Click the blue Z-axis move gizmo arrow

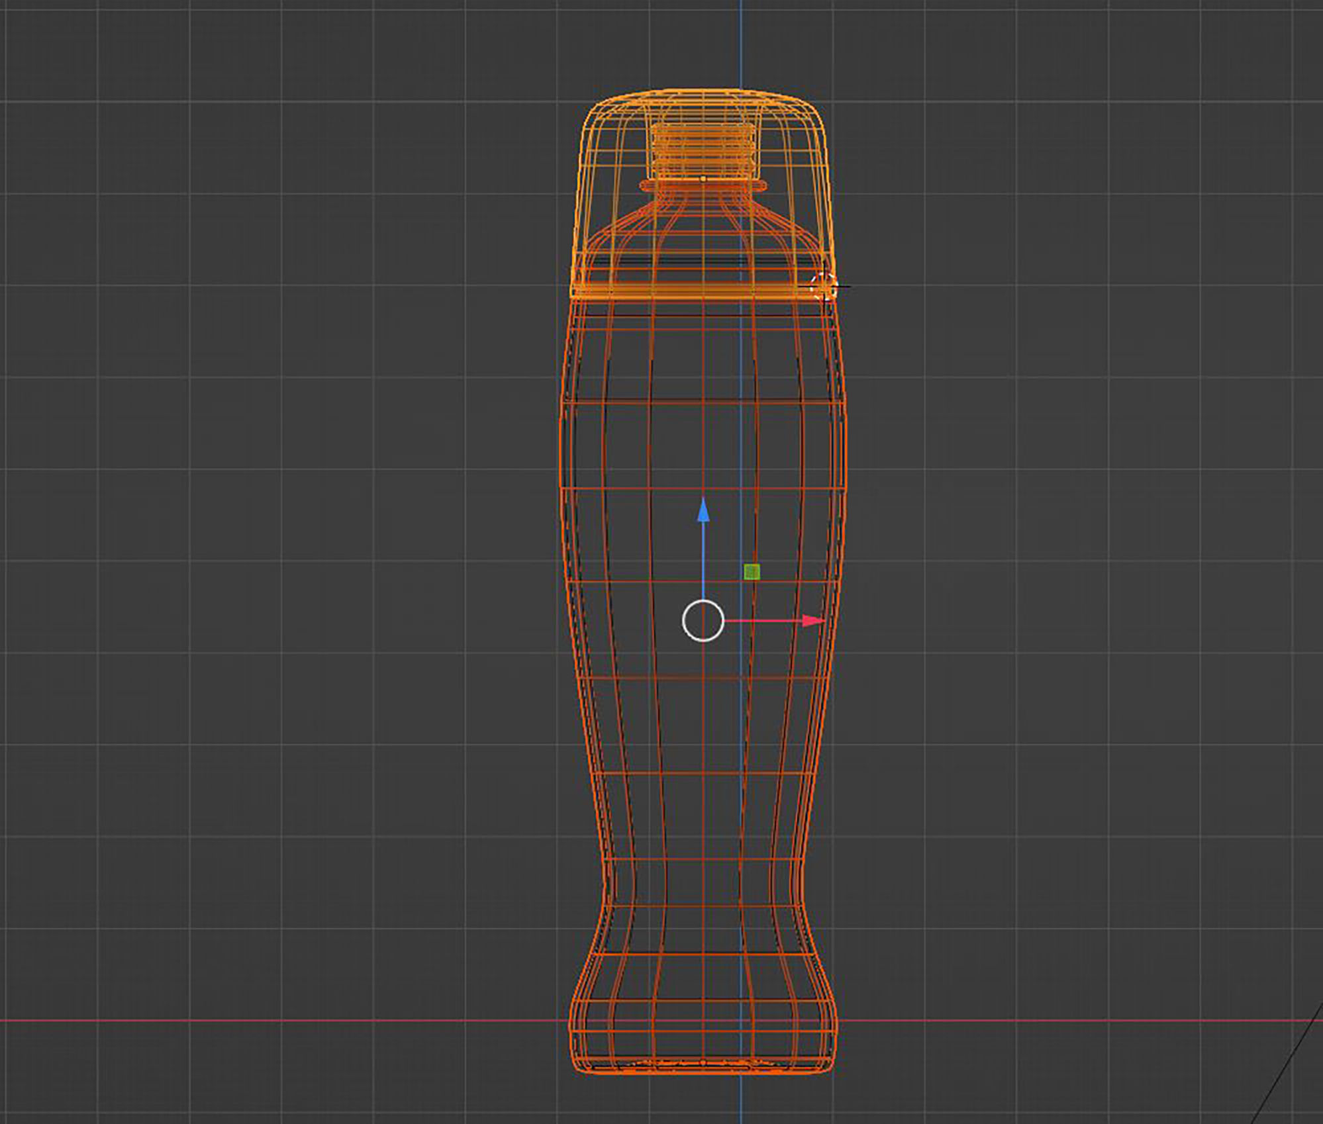point(703,510)
